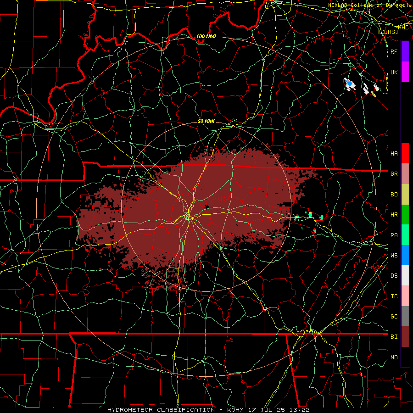Click the GC gray legend swatch

pos(405,316)
